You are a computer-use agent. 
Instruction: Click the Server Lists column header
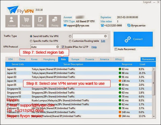click(18, 64)
